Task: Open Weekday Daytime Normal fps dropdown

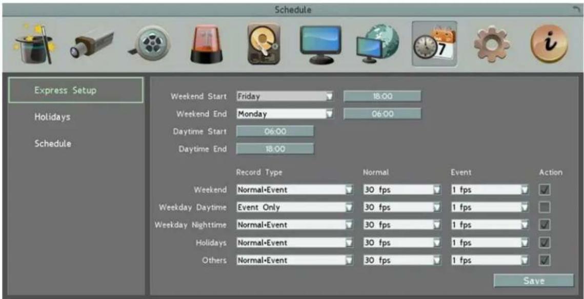Action: point(402,207)
